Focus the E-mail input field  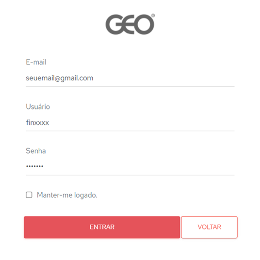pyautogui.click(x=130, y=78)
